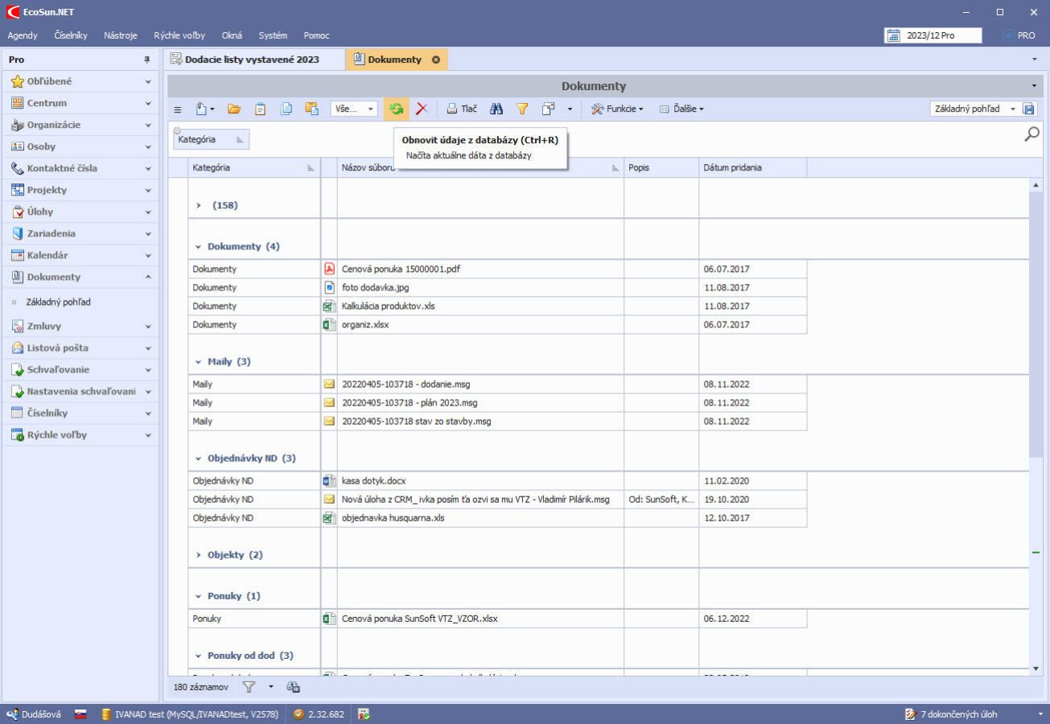Click the Slovak flag in status bar
This screenshot has height=724, width=1050.
pos(80,714)
